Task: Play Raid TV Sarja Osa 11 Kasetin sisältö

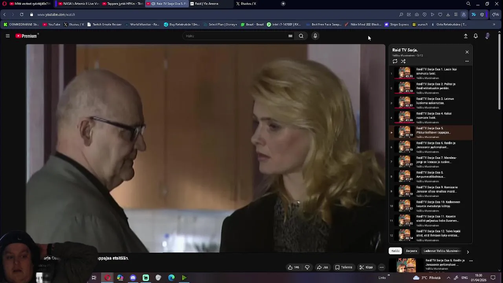Action: pos(431,221)
